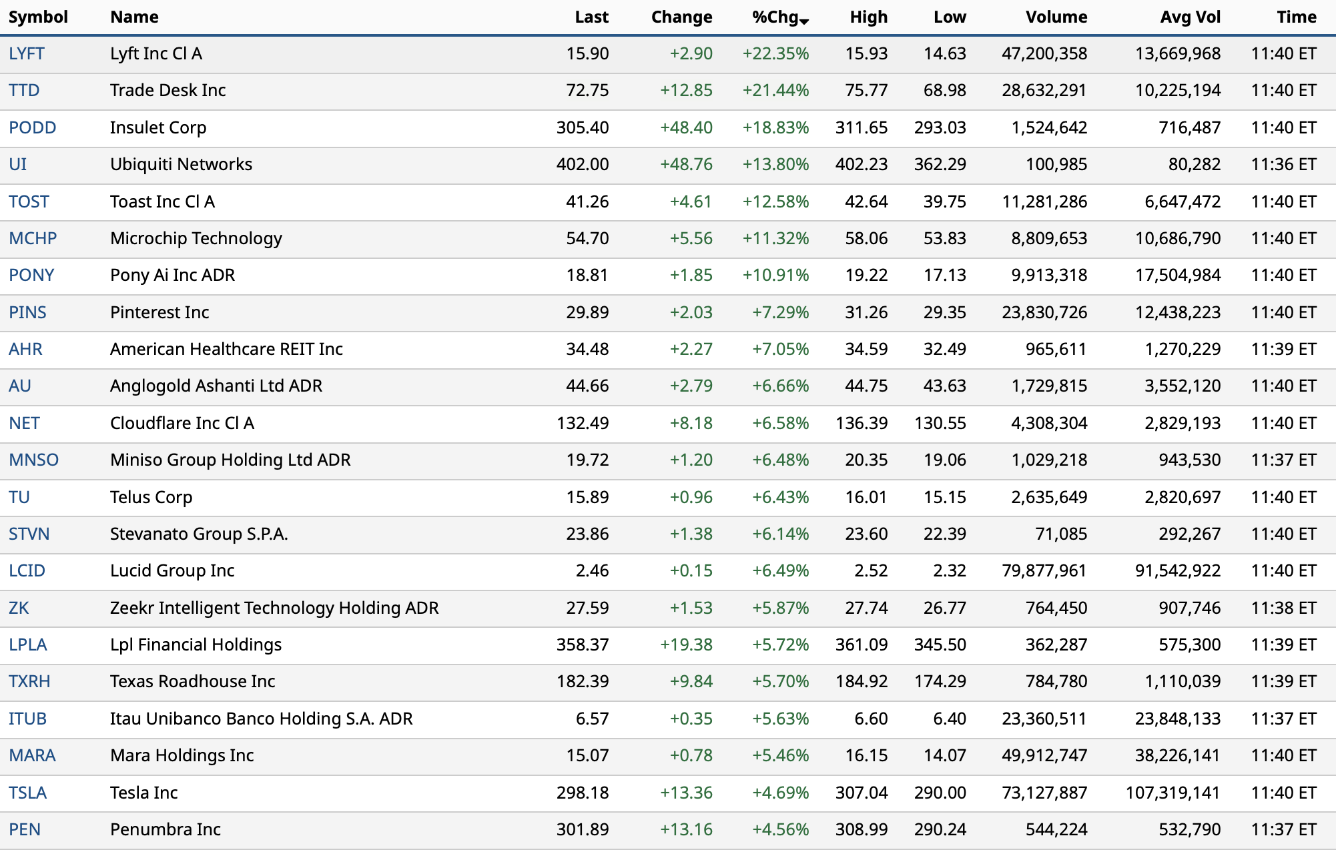Click PODD ticker symbol
The height and width of the screenshot is (850, 1336).
[32, 127]
